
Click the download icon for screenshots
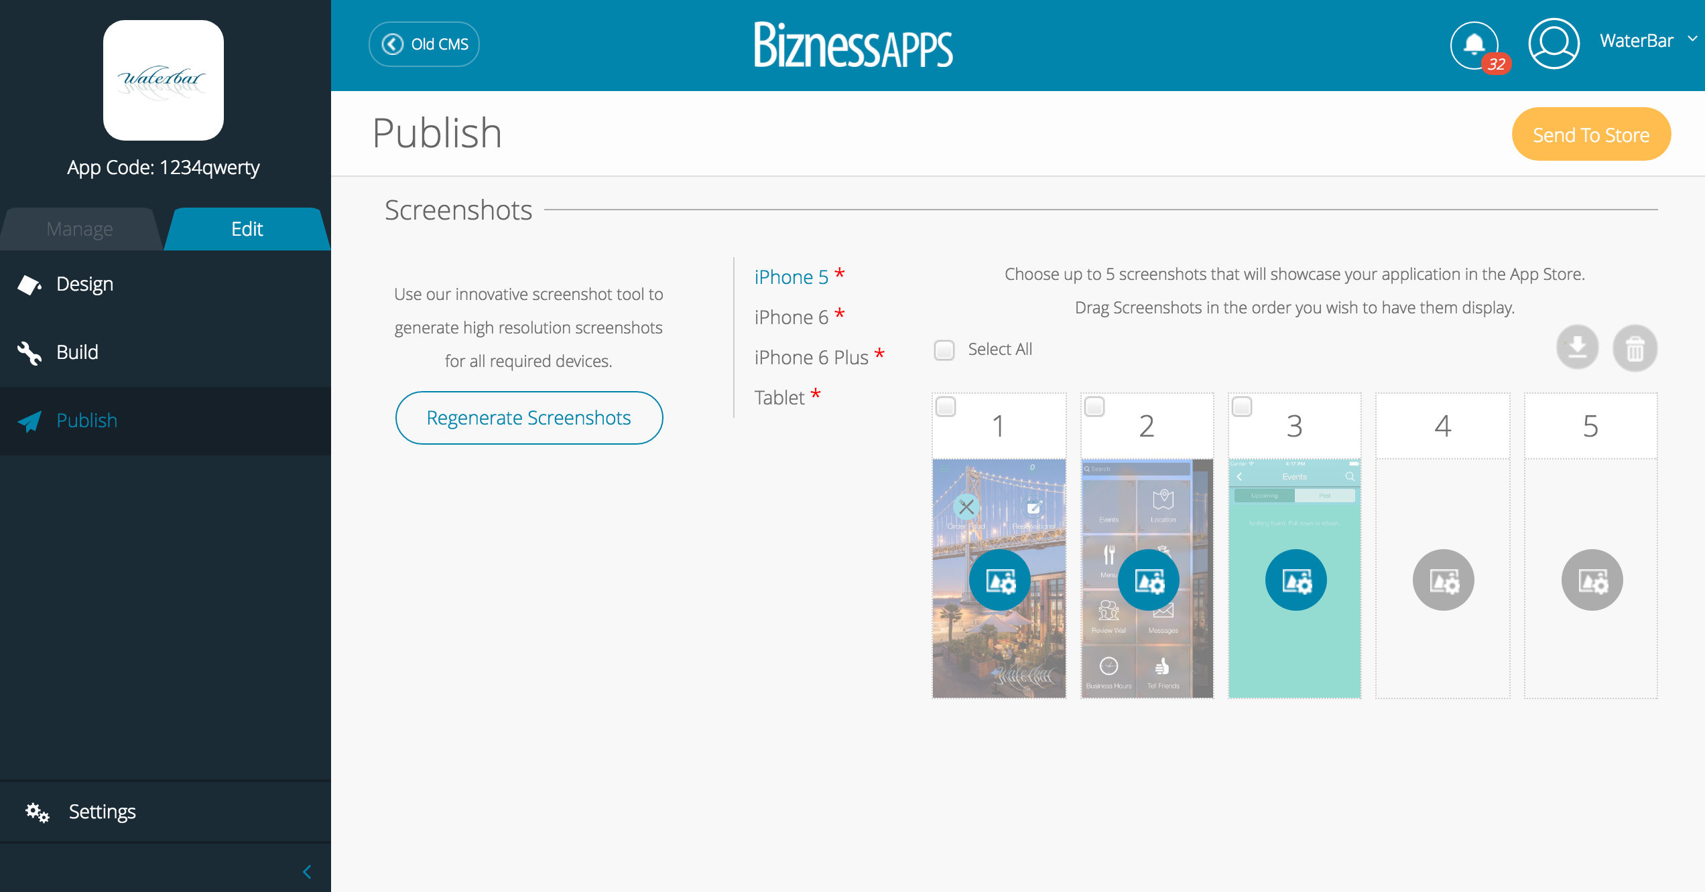click(1578, 348)
